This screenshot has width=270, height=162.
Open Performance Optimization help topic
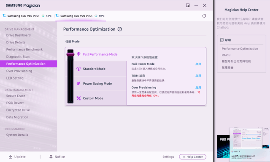pyautogui.click(x=240, y=49)
